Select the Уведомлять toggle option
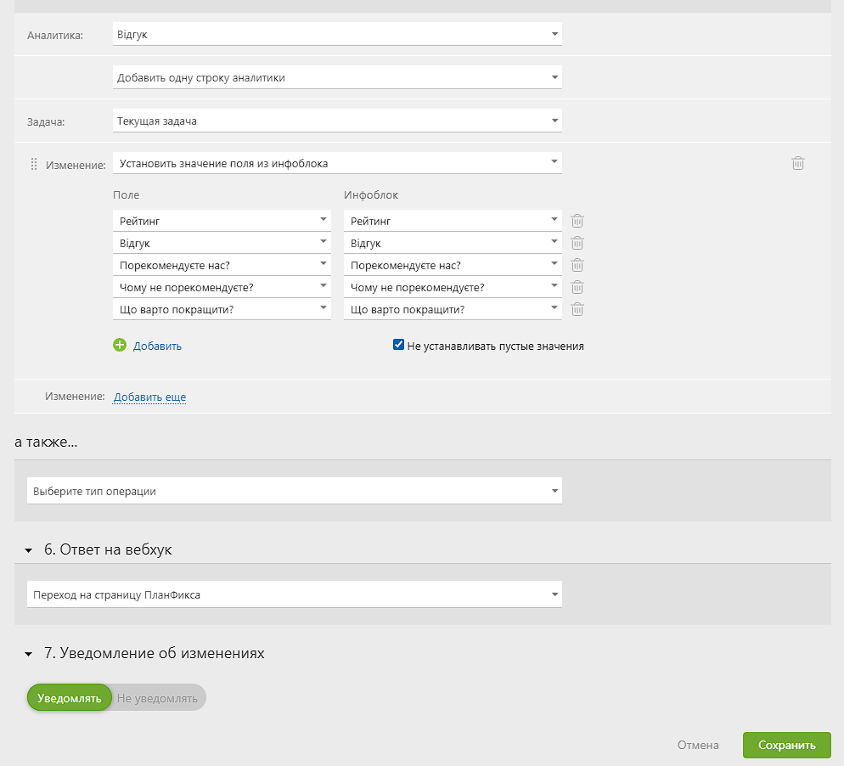This screenshot has height=766, width=844. [70, 698]
